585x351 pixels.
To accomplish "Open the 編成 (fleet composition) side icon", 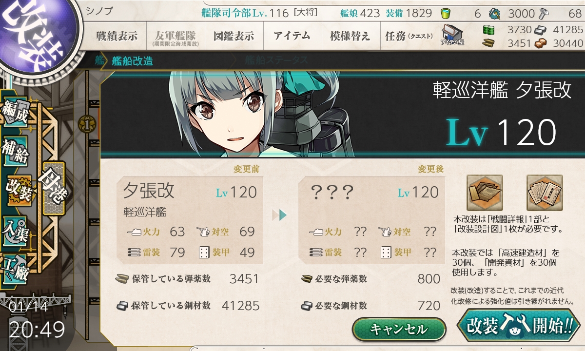I will point(15,113).
